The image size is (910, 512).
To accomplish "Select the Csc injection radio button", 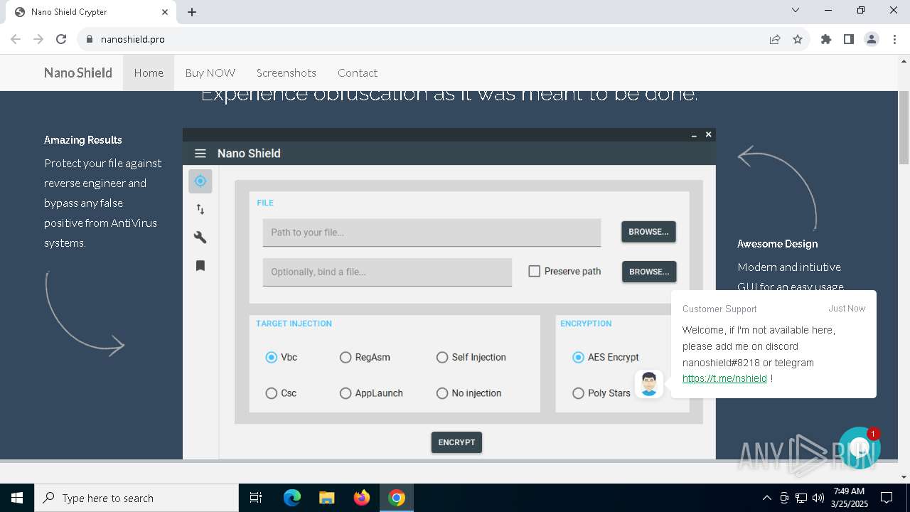I will tap(271, 393).
